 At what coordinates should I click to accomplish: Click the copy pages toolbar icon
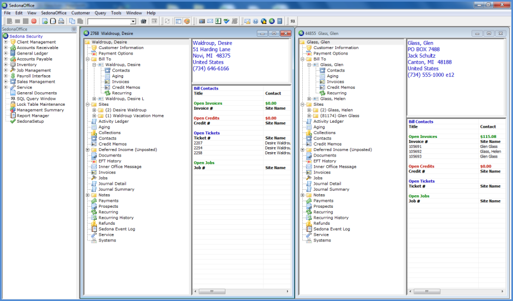pyautogui.click(x=72, y=21)
